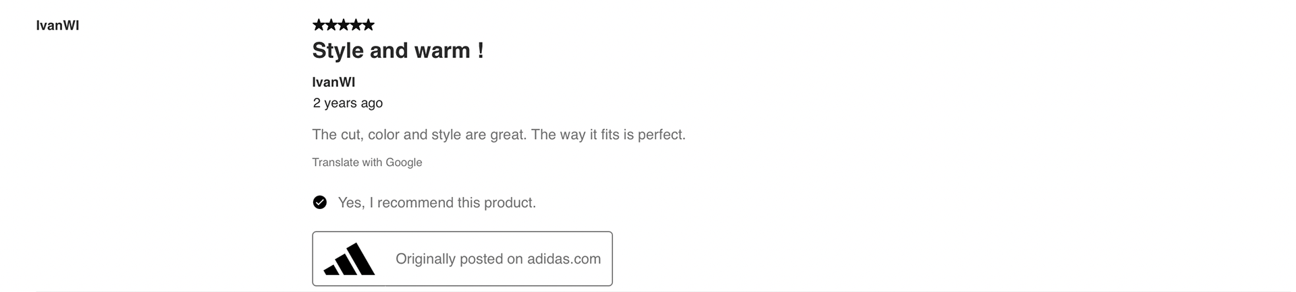The height and width of the screenshot is (292, 1296).
Task: Click the word "Google" in the translate link
Action: [x=404, y=163]
